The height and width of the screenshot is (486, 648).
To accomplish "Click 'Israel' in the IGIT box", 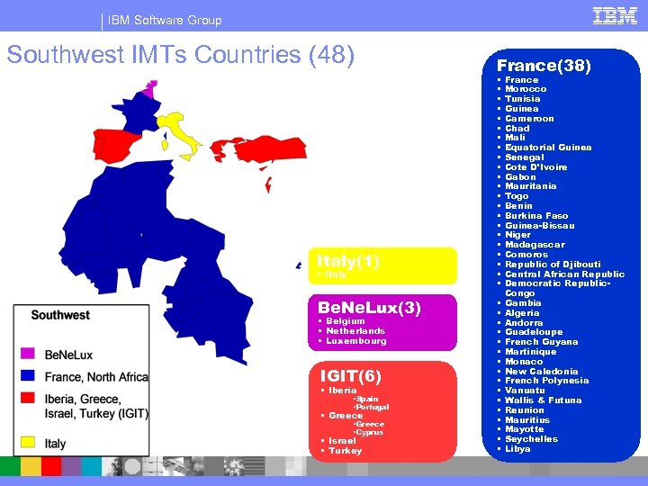I will tap(342, 441).
